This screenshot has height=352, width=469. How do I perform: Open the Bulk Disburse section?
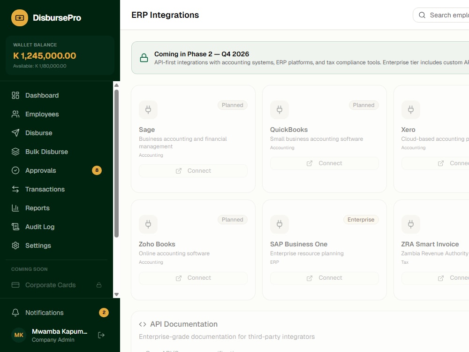pyautogui.click(x=56, y=152)
